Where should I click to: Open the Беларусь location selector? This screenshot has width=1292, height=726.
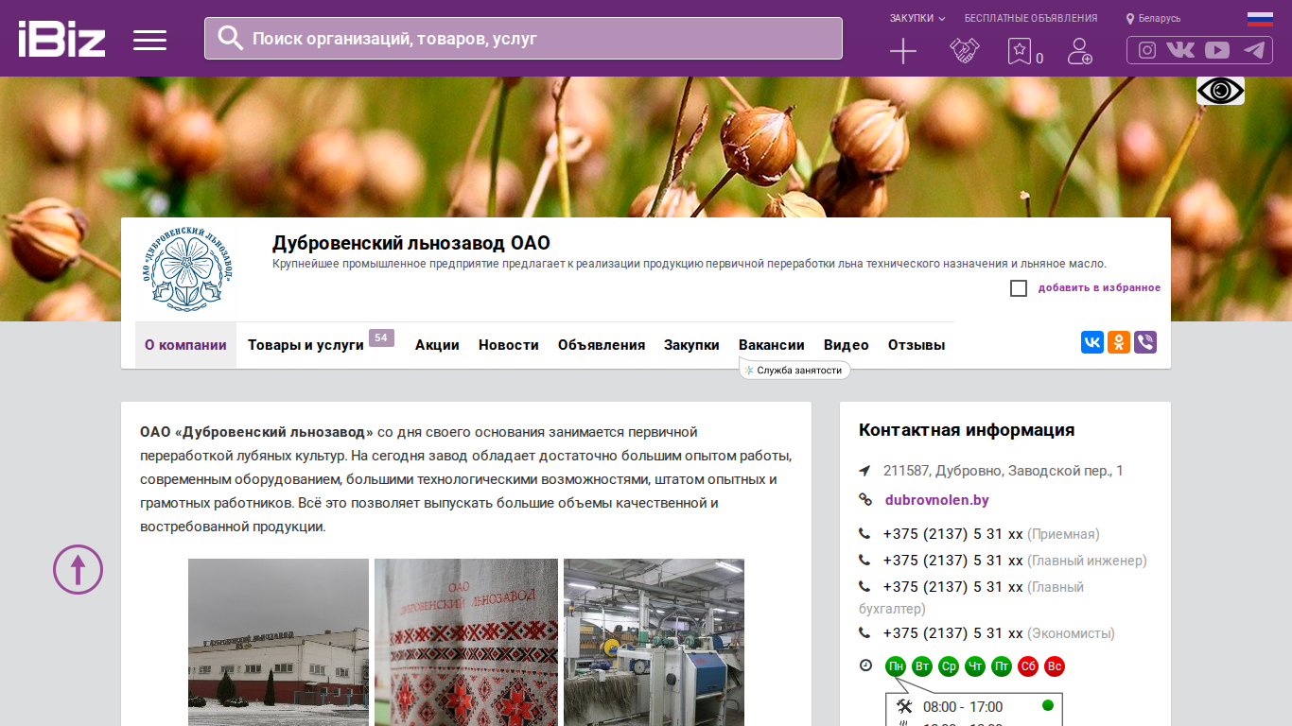[1153, 18]
